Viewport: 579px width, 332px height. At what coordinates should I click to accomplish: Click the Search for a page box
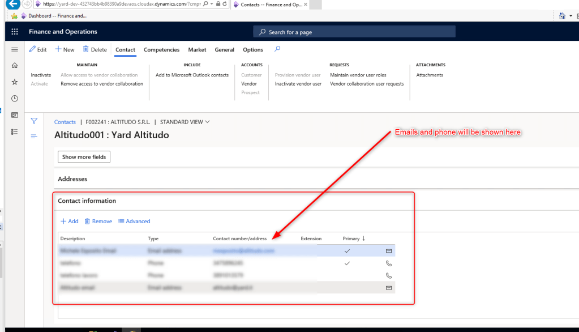coord(354,32)
